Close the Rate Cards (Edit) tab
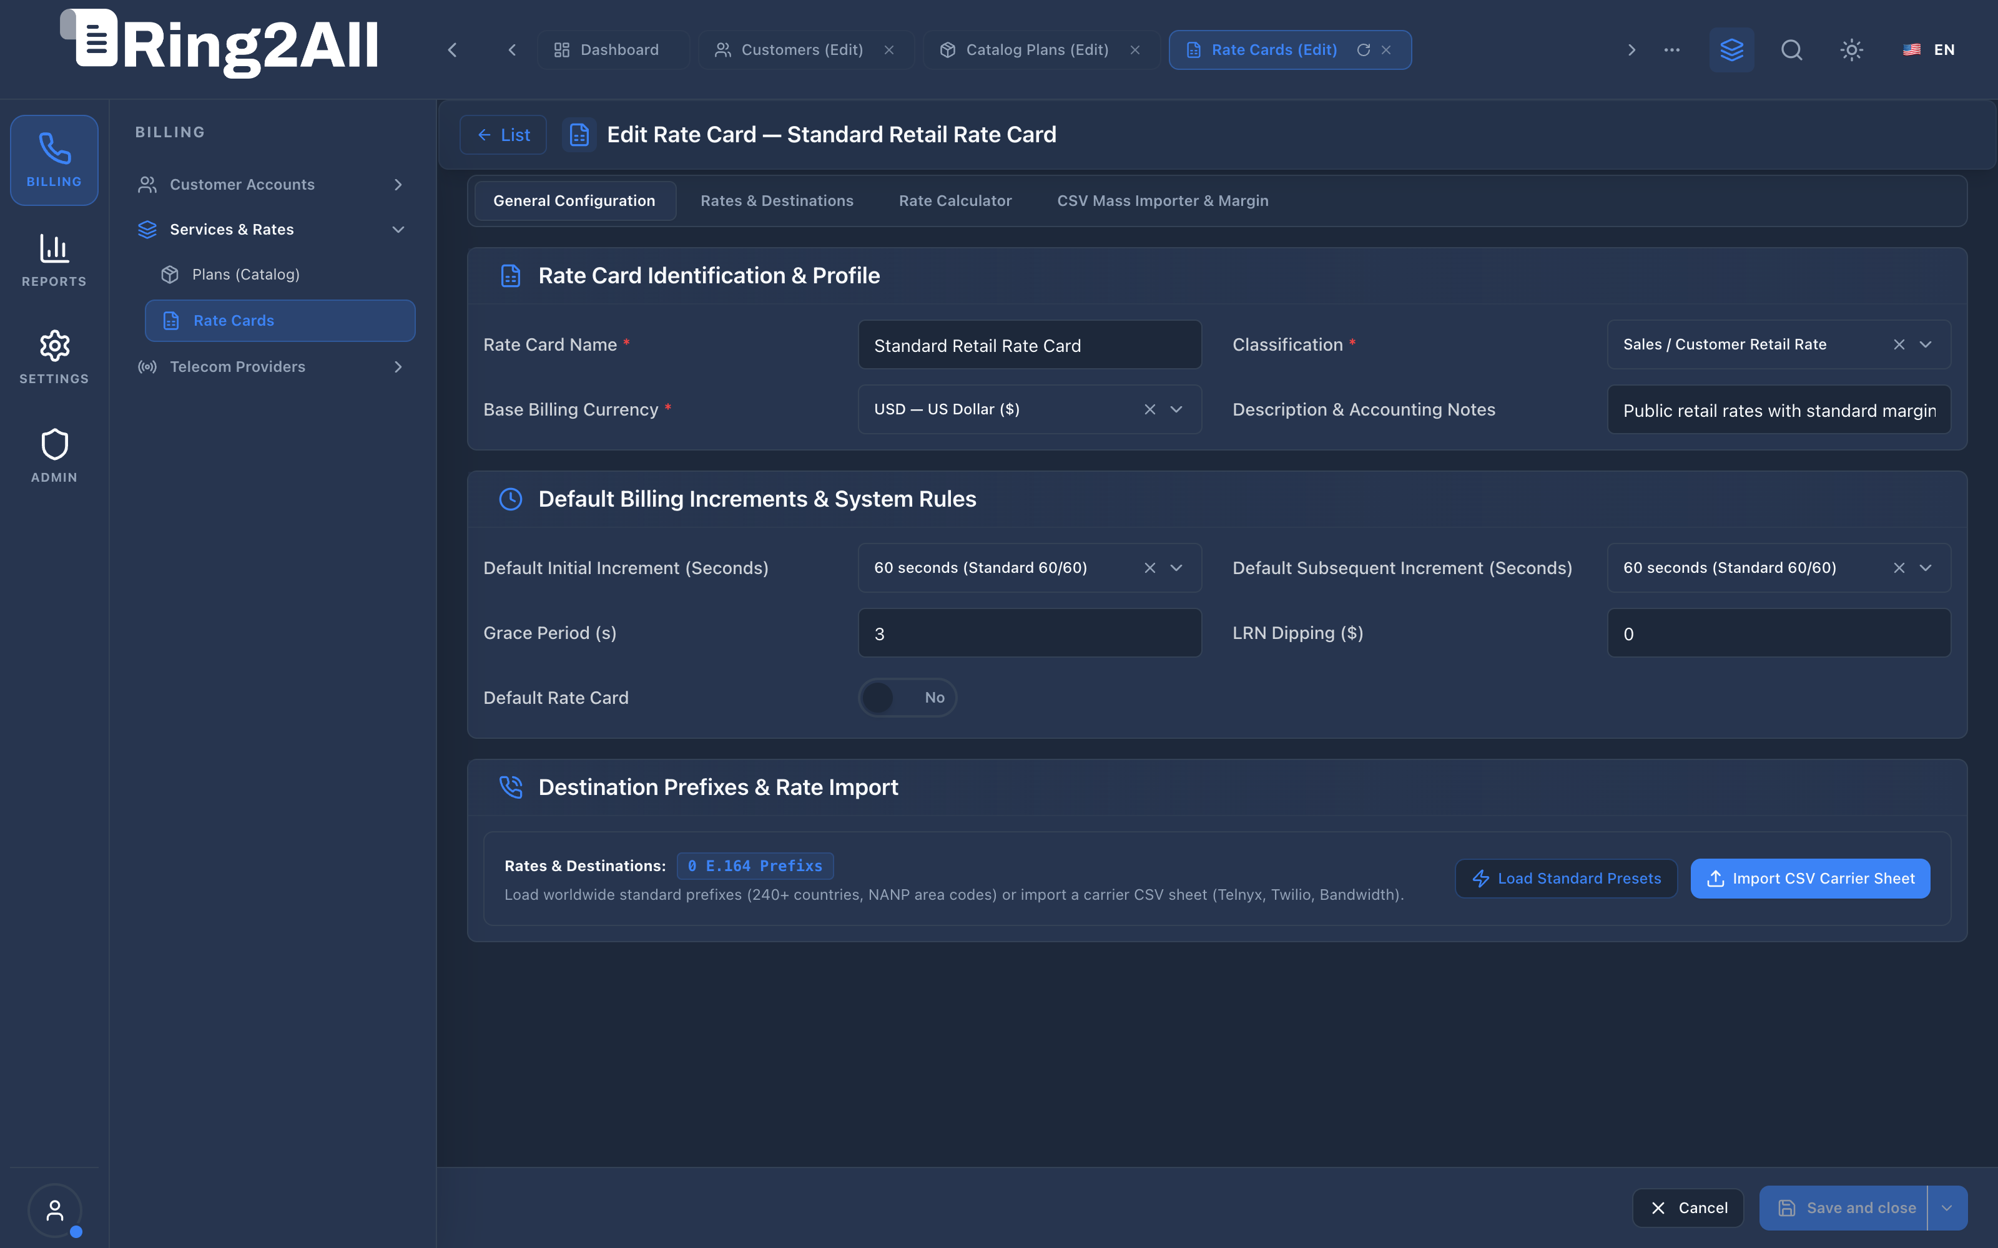1998x1248 pixels. (1386, 49)
